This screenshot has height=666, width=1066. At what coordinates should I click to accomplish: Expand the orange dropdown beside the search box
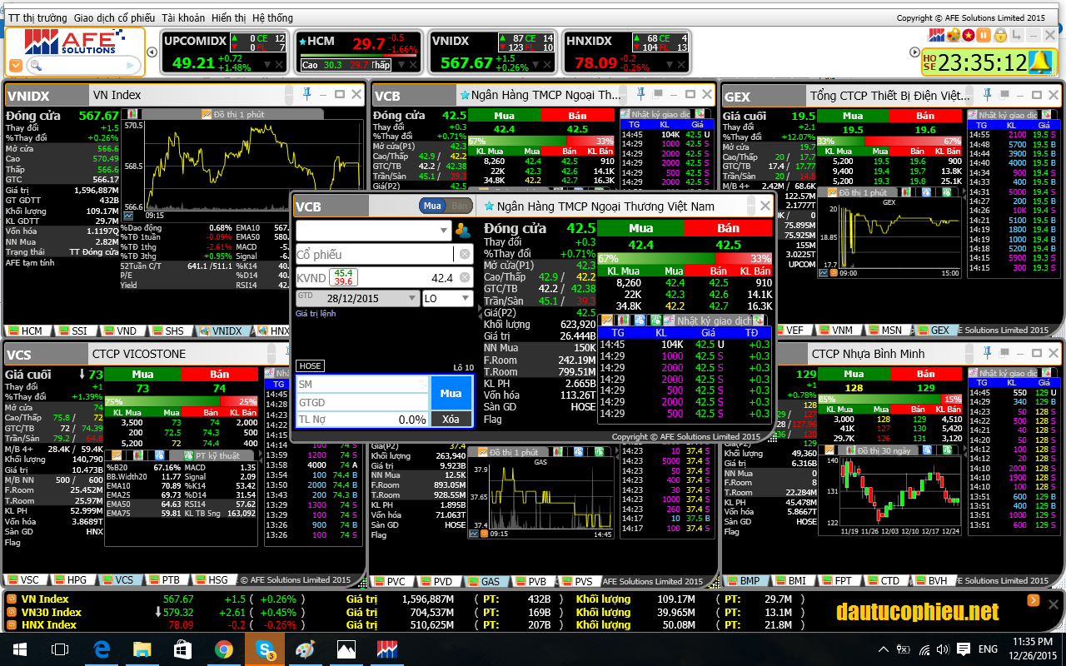click(x=16, y=65)
